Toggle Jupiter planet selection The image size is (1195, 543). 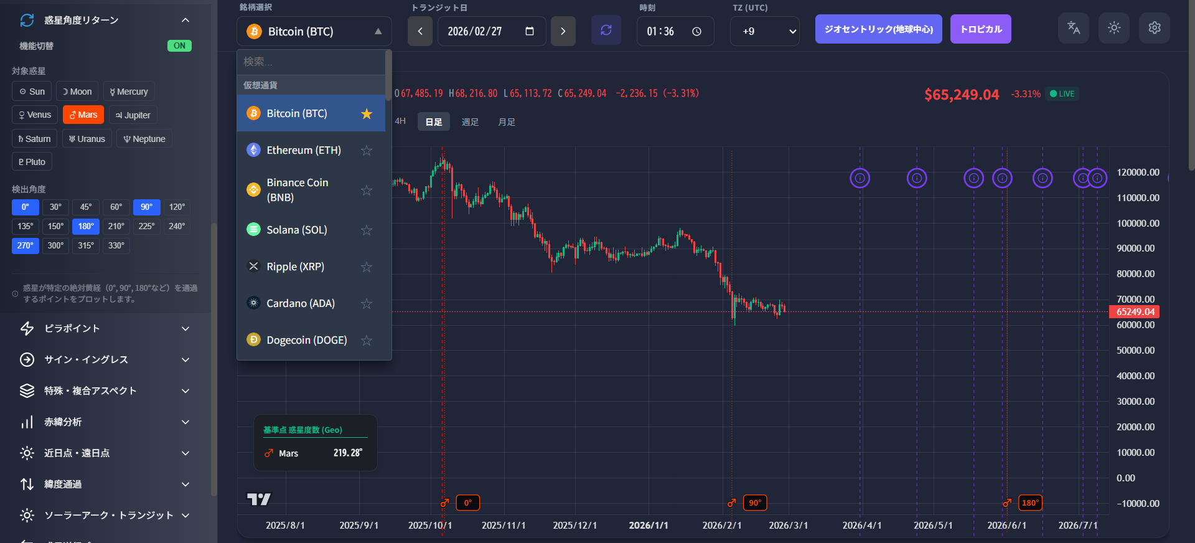[133, 115]
